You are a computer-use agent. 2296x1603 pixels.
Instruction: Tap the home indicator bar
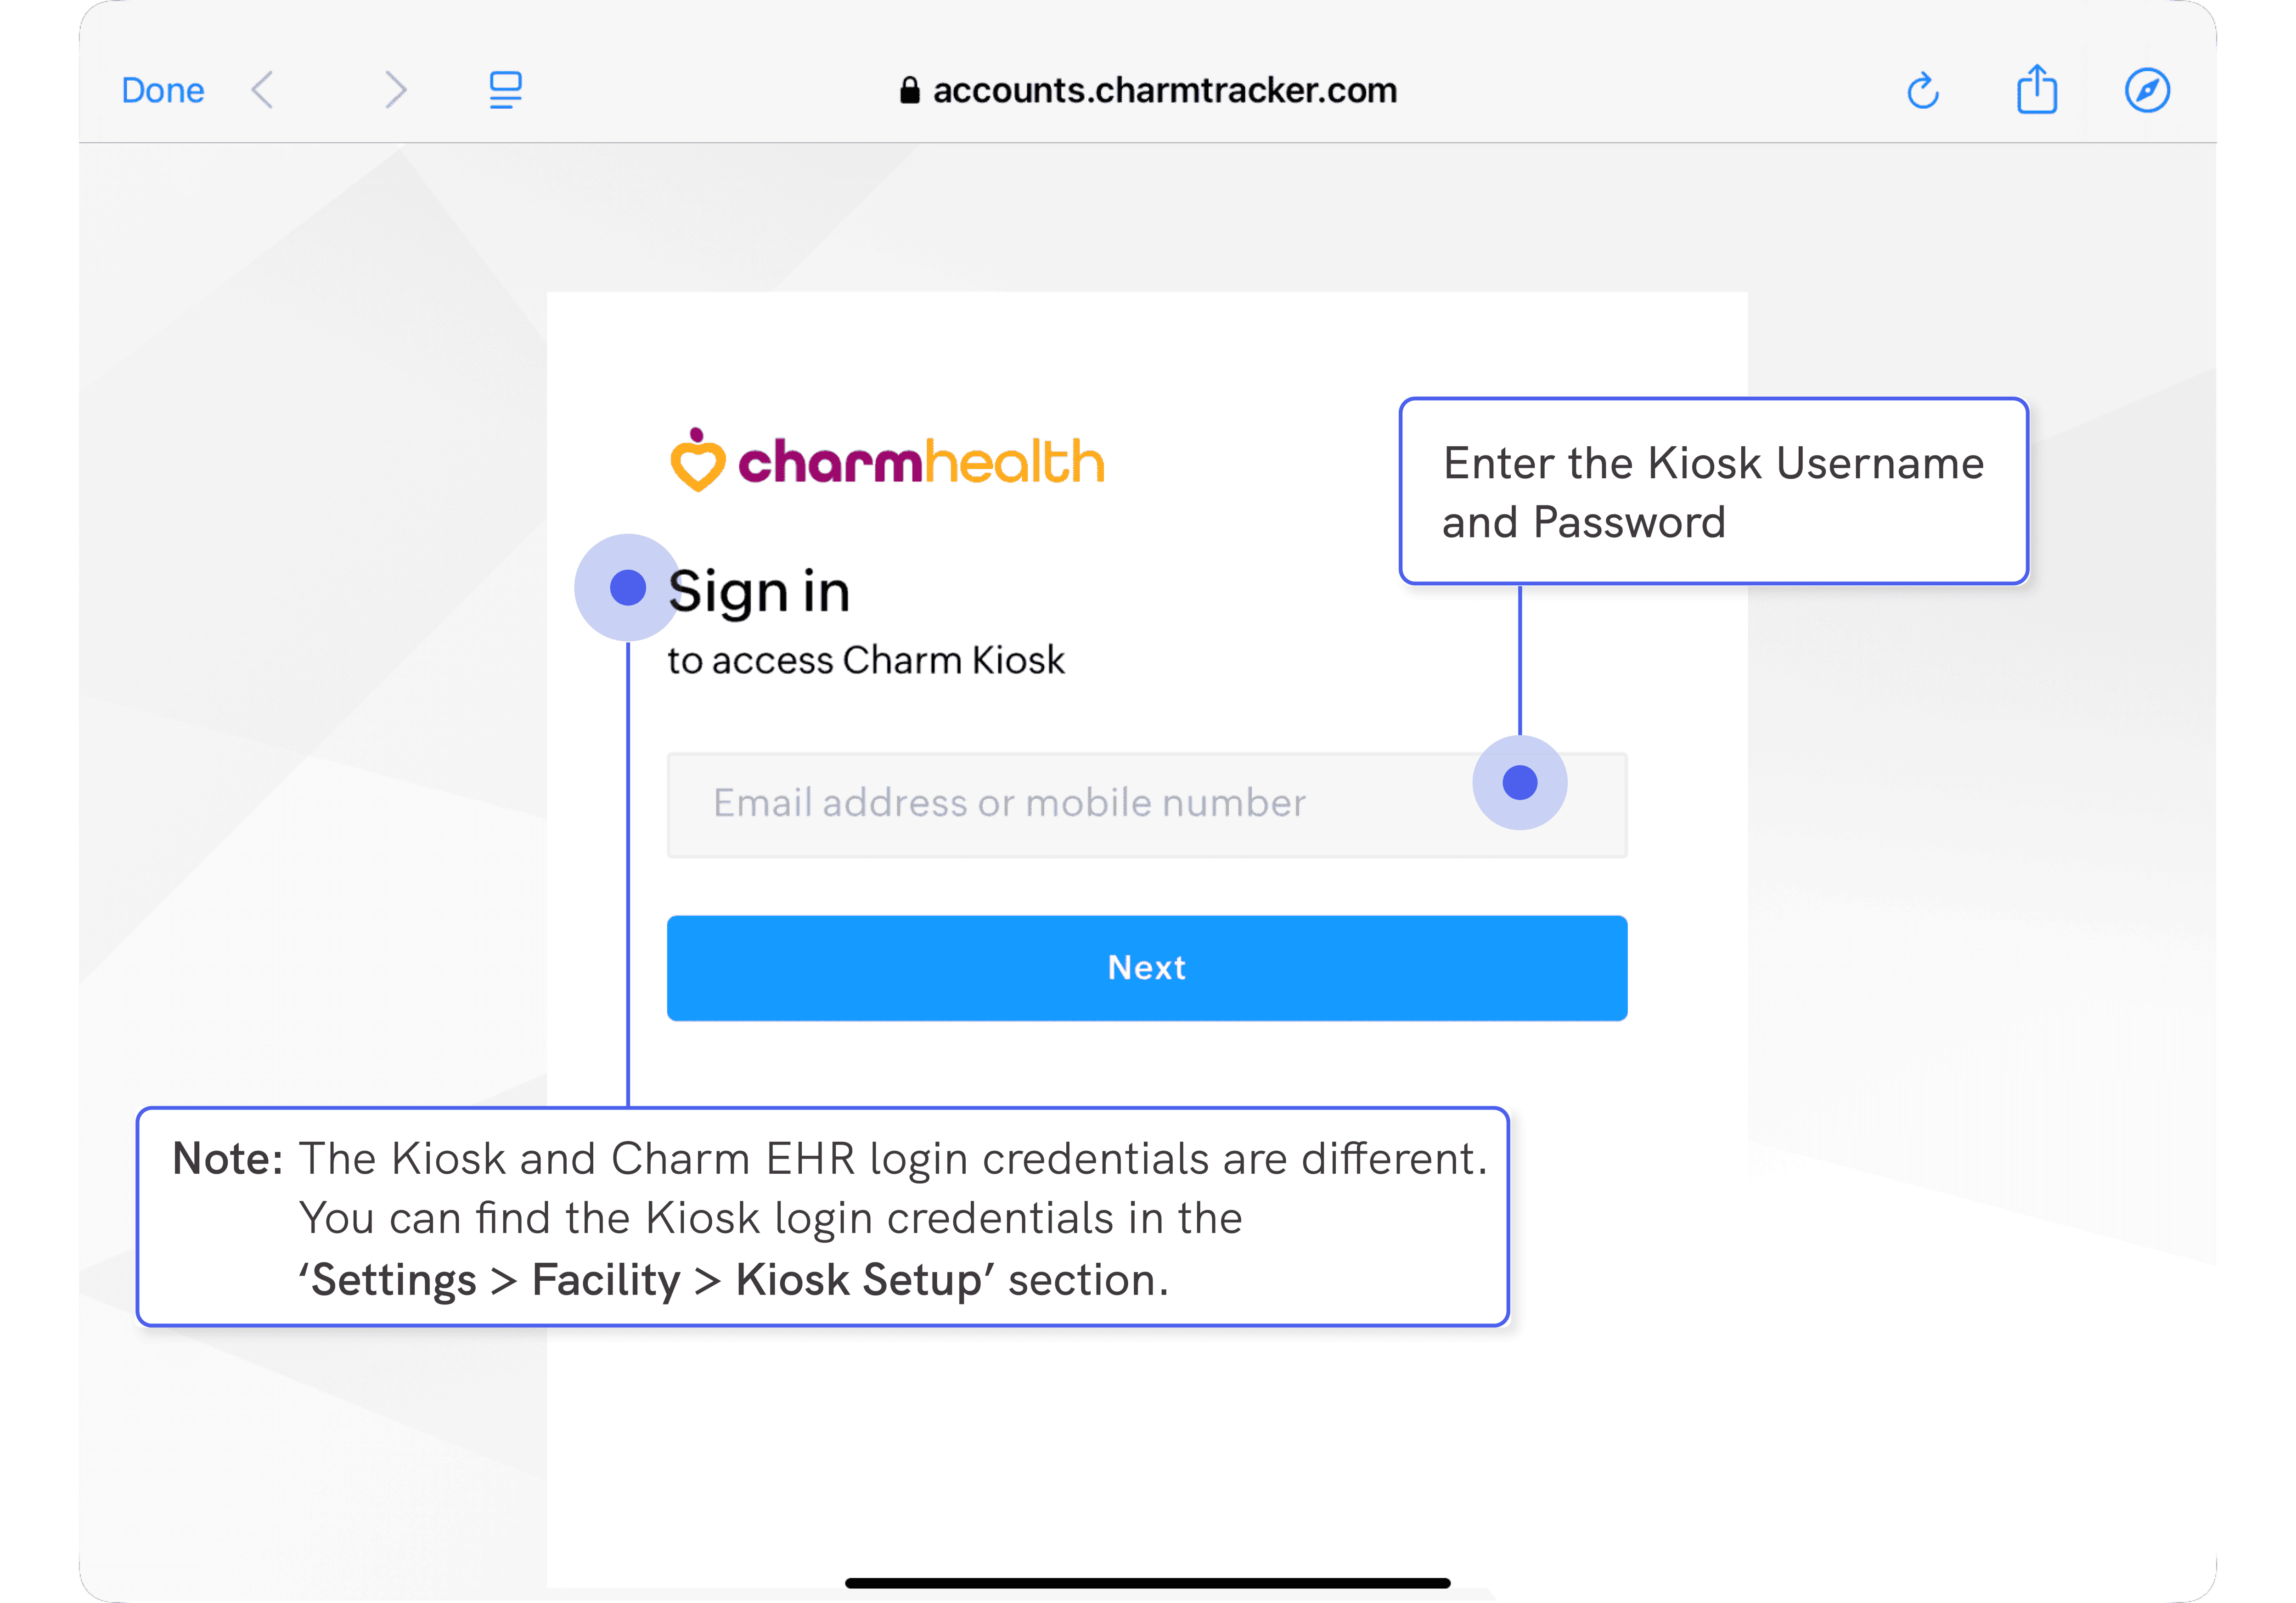1147,1583
